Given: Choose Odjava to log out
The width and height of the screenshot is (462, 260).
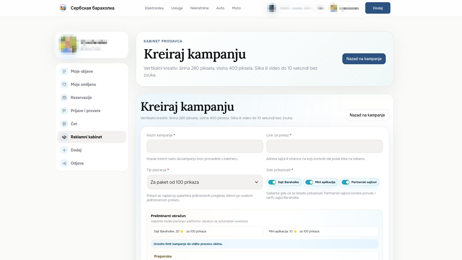Looking at the screenshot, I should coord(92,163).
